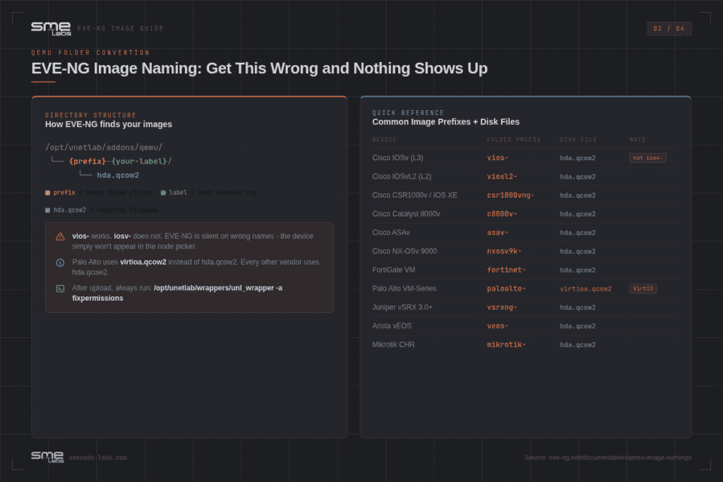723x482 pixels.
Task: Click the VirtIO badge in Palo Alto row
Action: point(643,289)
